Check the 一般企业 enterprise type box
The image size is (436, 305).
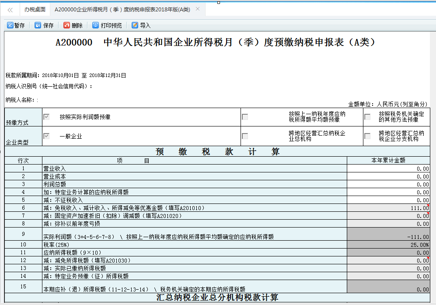pyautogui.click(x=46, y=136)
